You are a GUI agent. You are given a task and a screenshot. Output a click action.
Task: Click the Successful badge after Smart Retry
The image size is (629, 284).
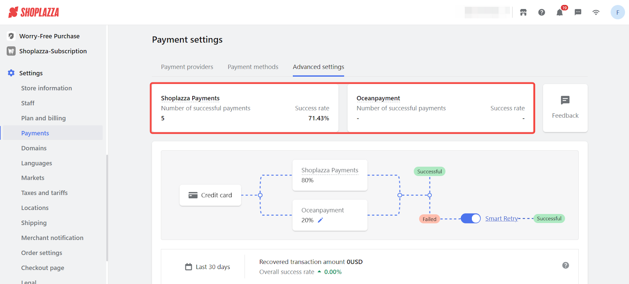(x=549, y=218)
